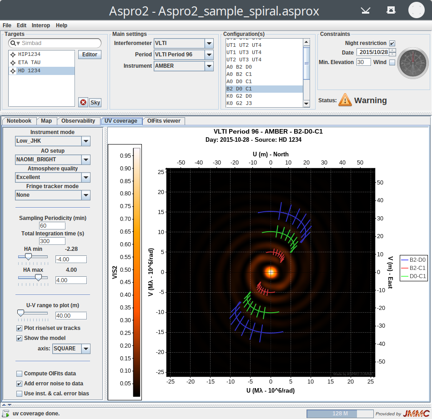Open the Interop menu
432x419 pixels.
pos(41,25)
